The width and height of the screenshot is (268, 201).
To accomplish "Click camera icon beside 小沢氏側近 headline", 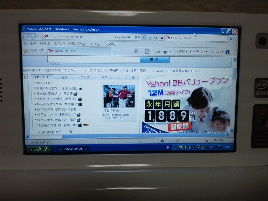I will [x=80, y=88].
